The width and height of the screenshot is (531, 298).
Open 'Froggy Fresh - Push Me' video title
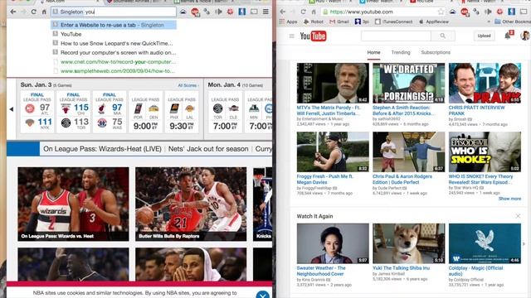point(324,180)
